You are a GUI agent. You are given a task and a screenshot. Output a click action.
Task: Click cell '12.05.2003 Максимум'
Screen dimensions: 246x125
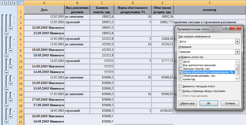point(44,28)
